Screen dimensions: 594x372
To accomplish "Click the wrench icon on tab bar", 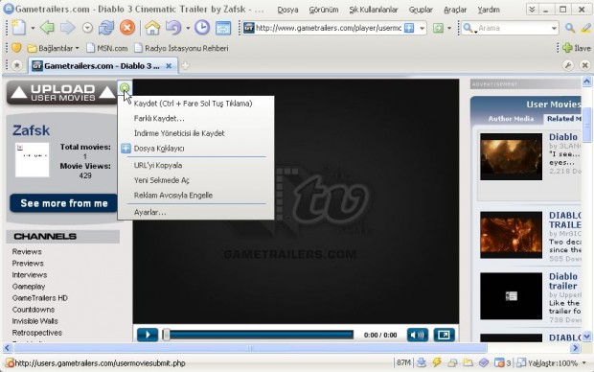I will coord(568,65).
